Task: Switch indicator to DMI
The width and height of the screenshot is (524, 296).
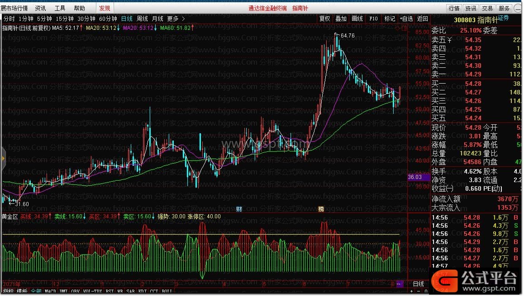Action: click(63, 291)
